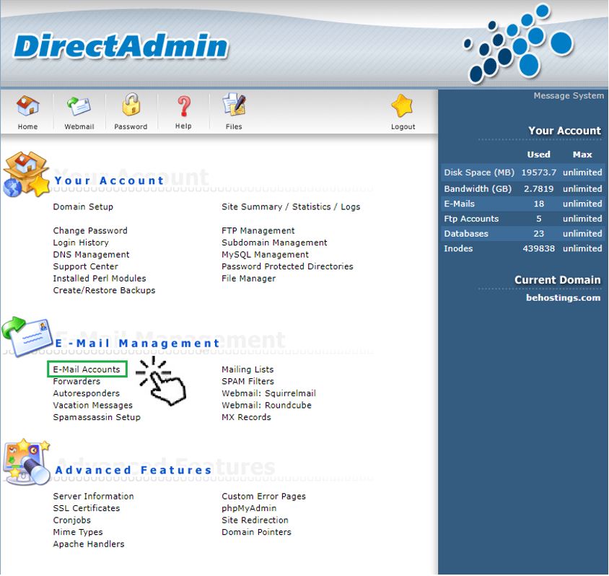Click Inodes used value 439838
609x576 pixels.
click(x=539, y=248)
